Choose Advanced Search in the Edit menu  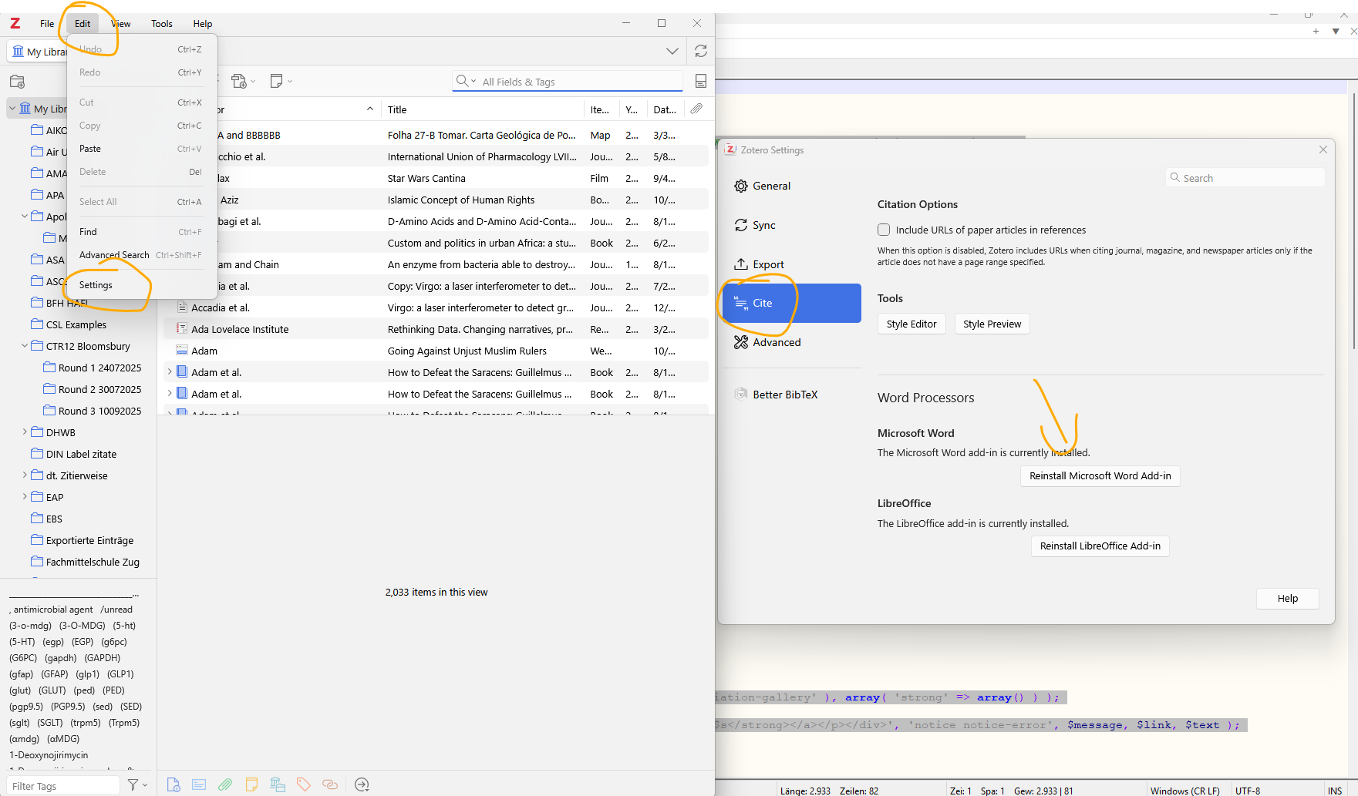142,255
